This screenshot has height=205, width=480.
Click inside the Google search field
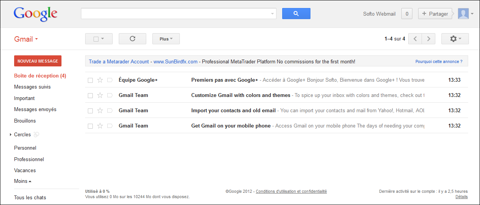[x=176, y=13]
